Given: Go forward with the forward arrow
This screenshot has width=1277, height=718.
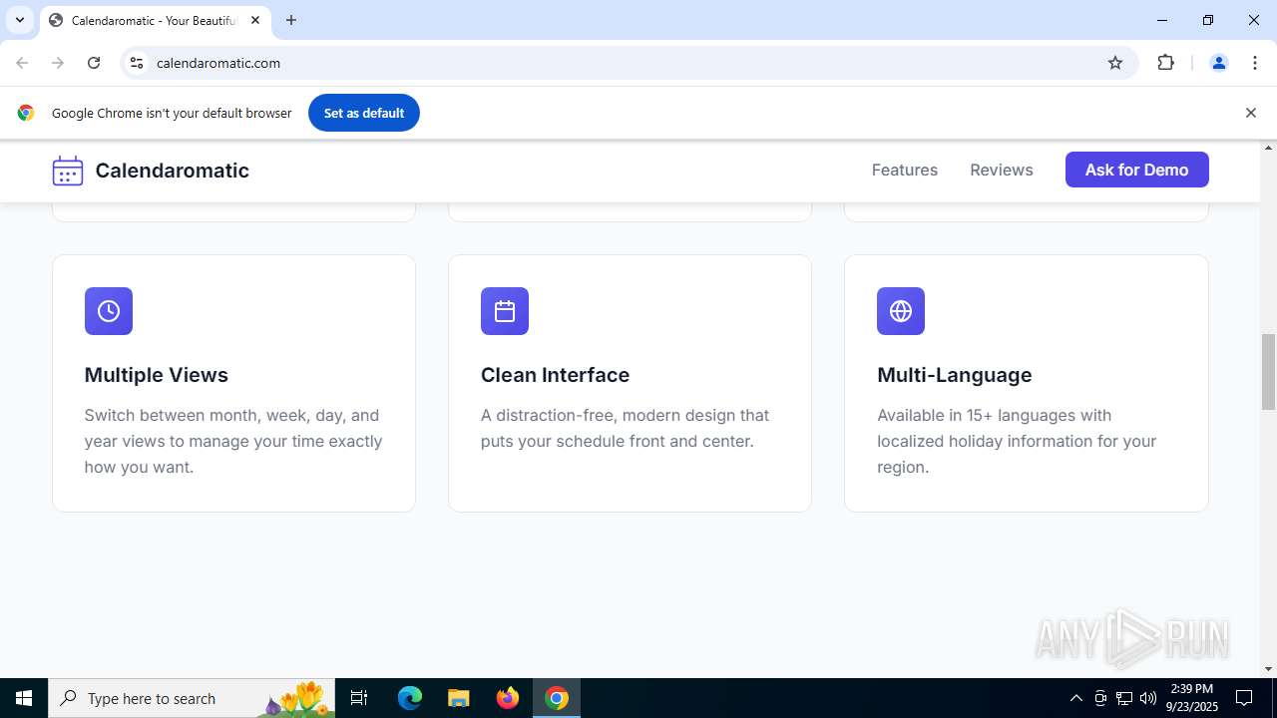Looking at the screenshot, I should [x=58, y=63].
